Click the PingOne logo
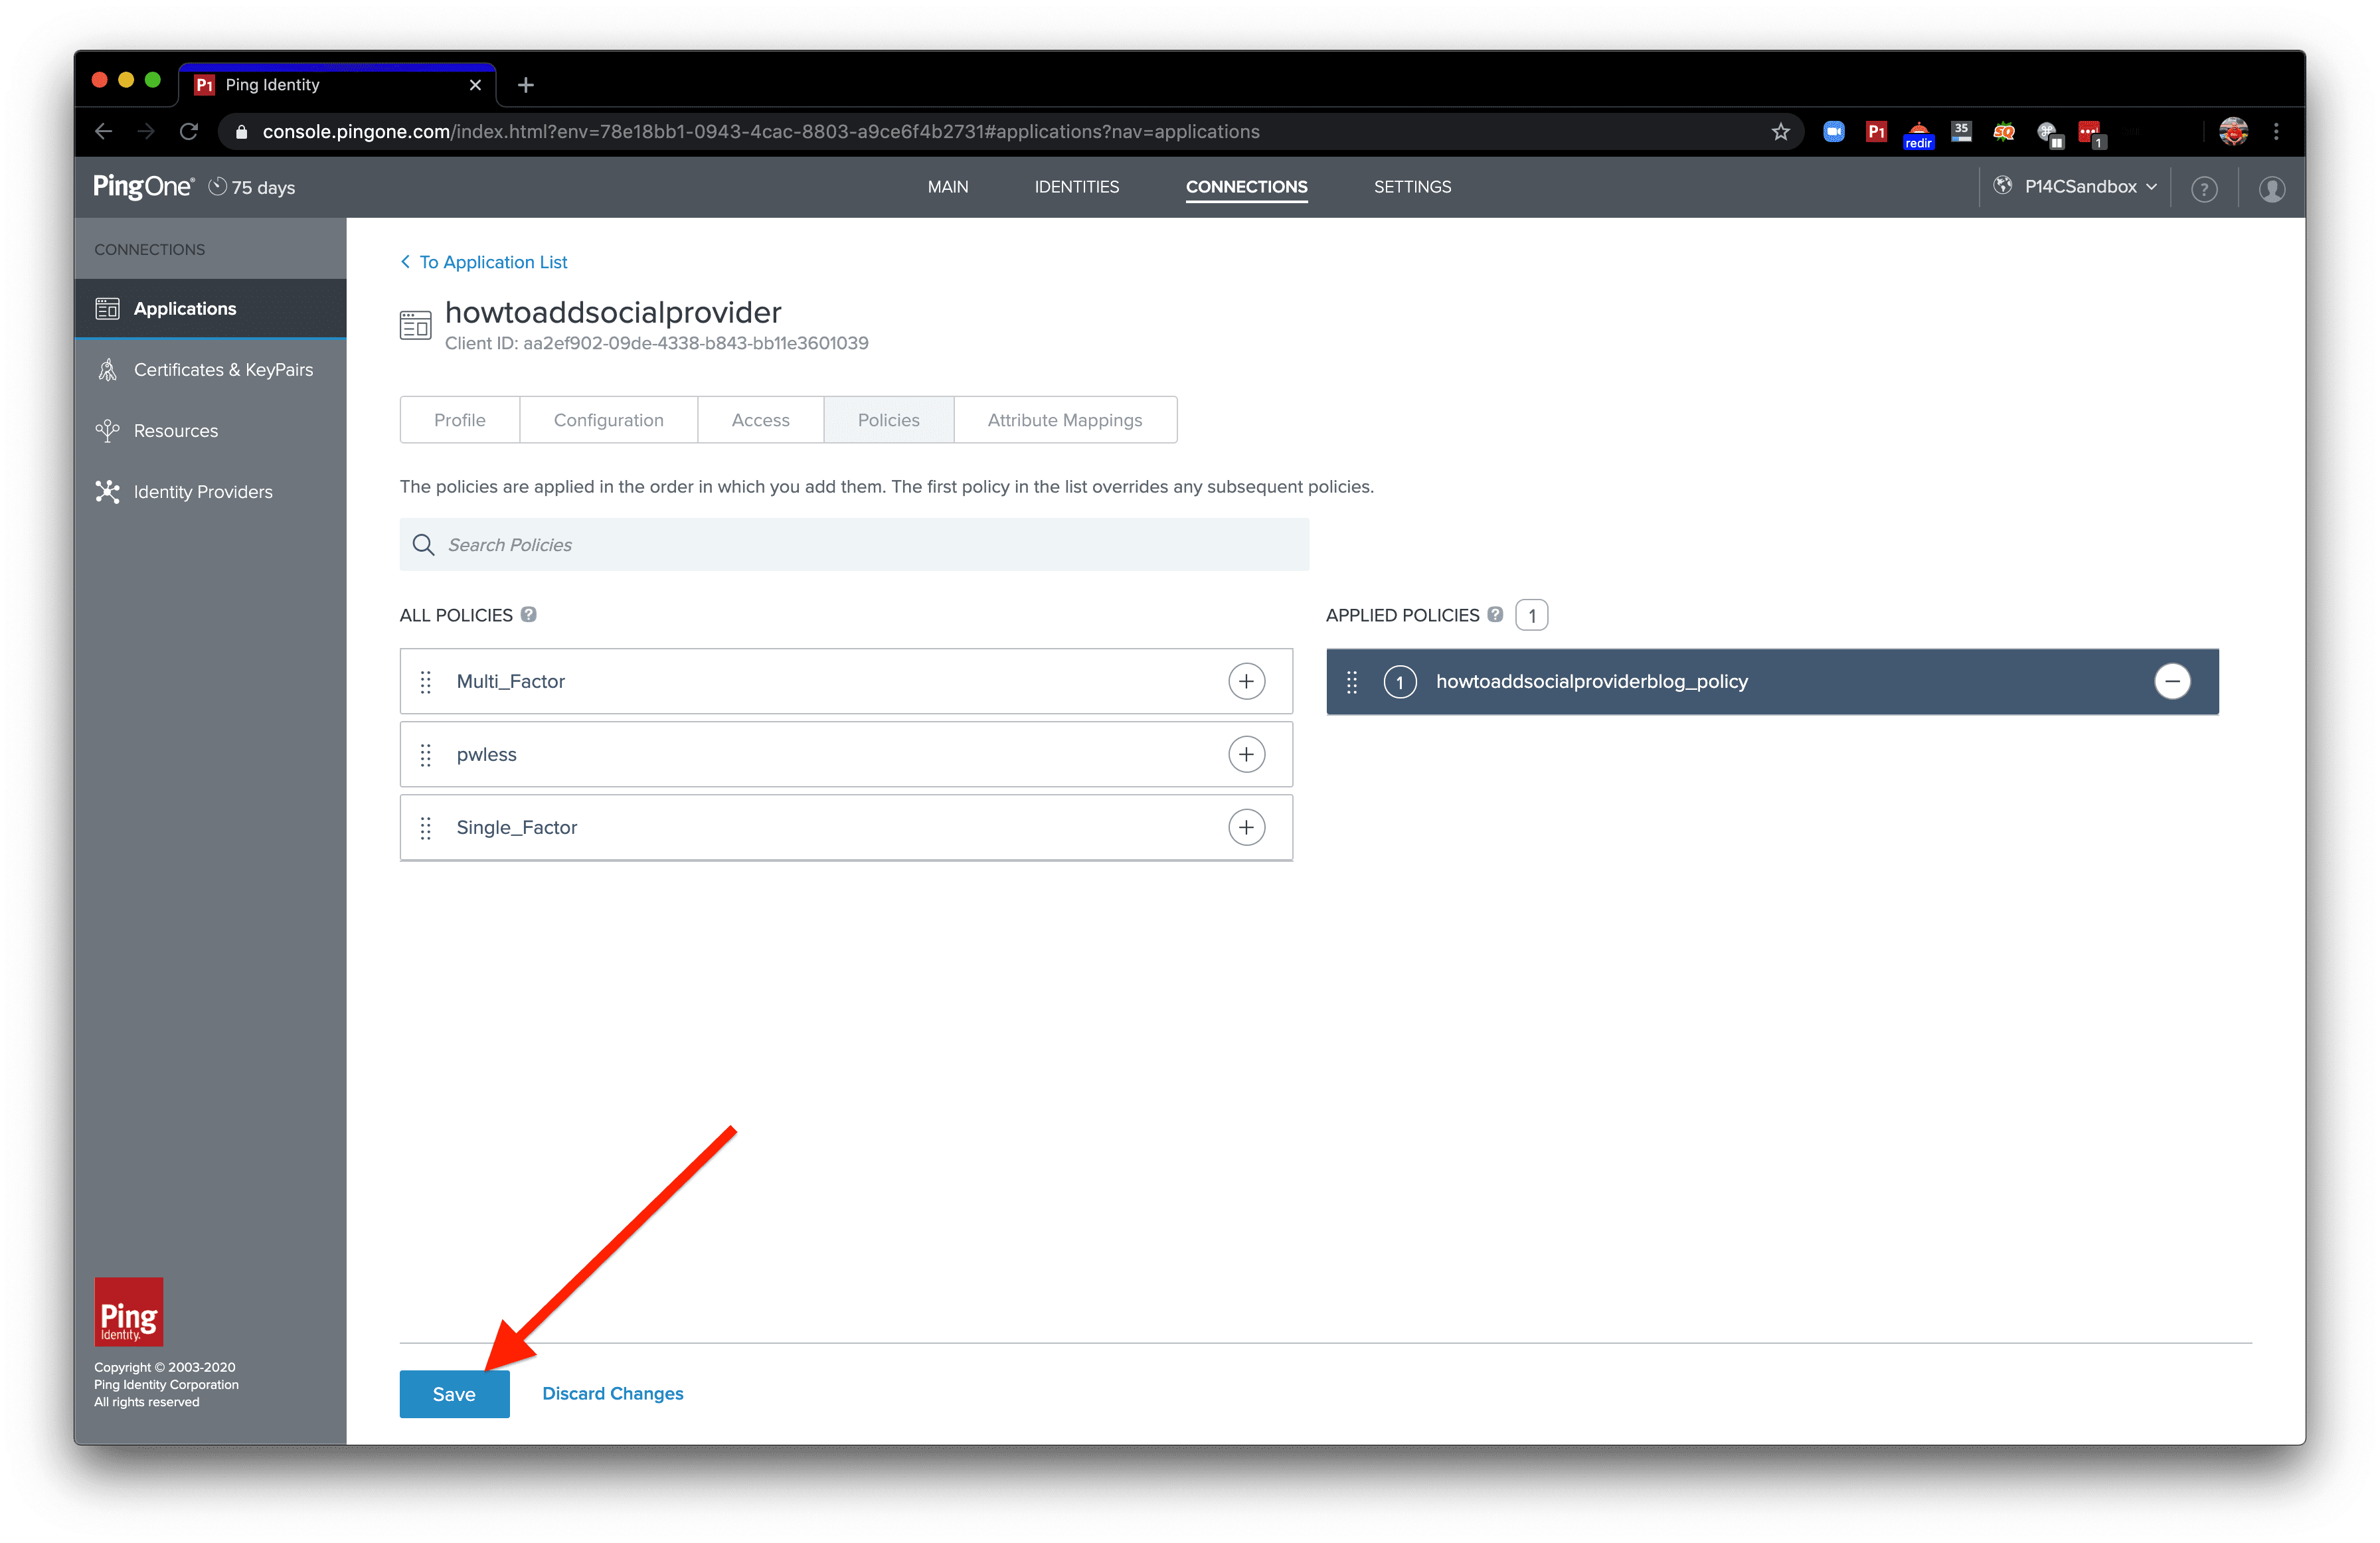The image size is (2380, 1543). [x=143, y=186]
